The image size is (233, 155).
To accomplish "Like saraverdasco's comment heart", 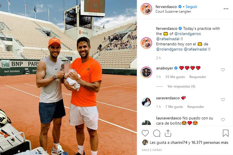I will 223,100.
